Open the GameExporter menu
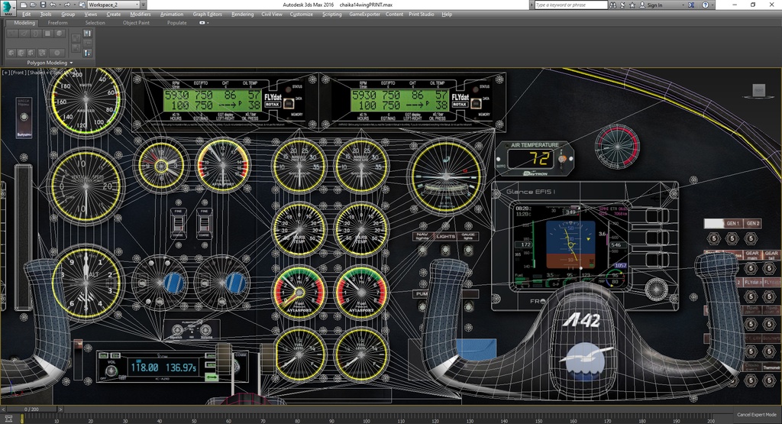The image size is (782, 424). pyautogui.click(x=364, y=15)
